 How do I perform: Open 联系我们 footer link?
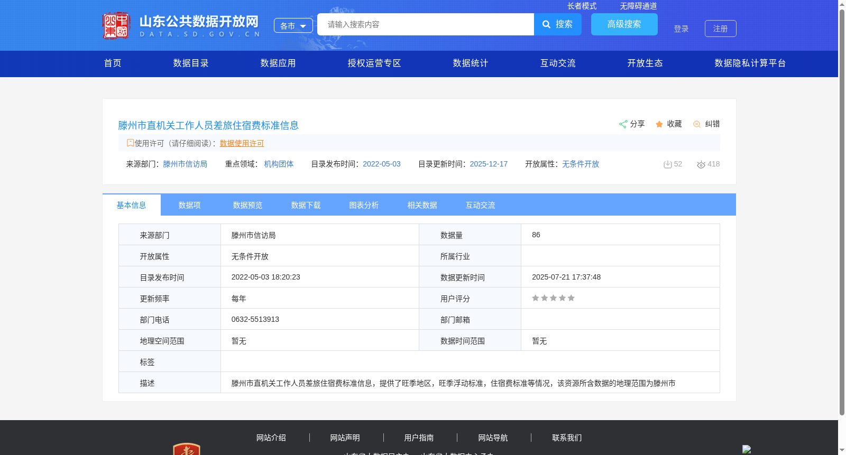[x=567, y=438]
